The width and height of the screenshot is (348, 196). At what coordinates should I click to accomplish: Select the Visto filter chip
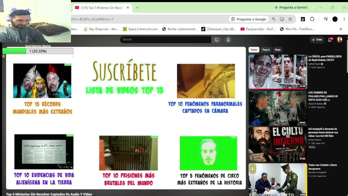278,50
